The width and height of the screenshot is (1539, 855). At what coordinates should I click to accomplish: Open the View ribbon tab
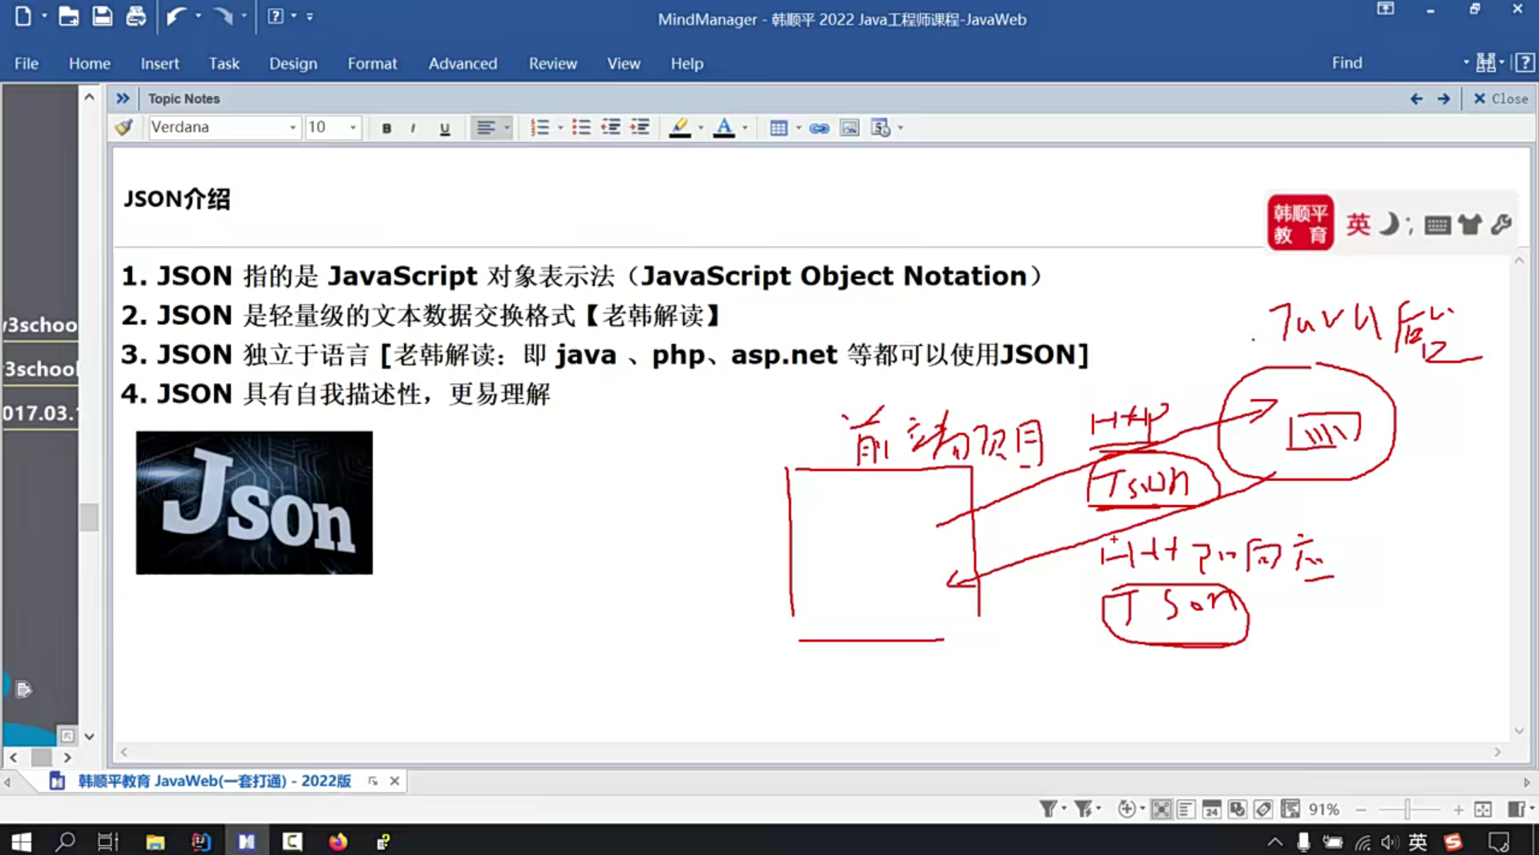[623, 63]
